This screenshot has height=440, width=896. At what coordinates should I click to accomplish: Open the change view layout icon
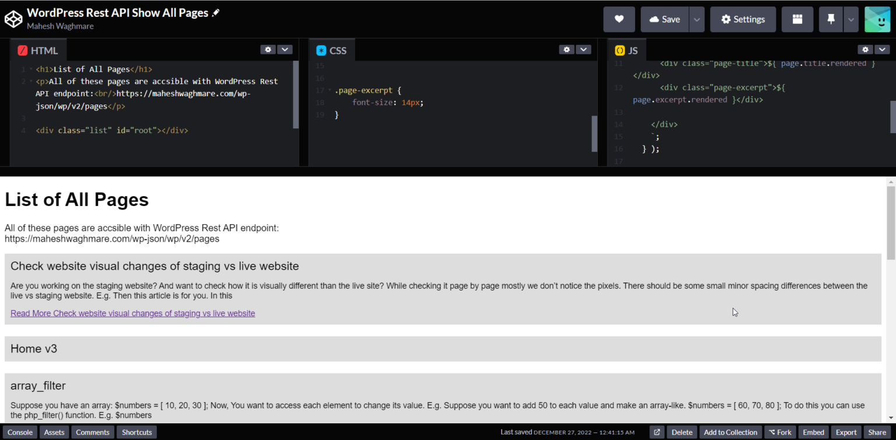click(797, 19)
